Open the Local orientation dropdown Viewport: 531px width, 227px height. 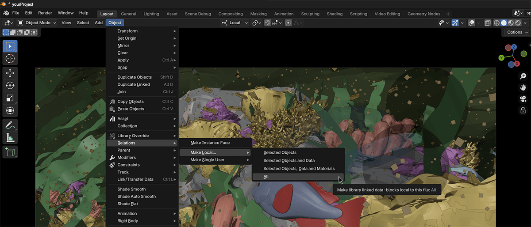pyautogui.click(x=234, y=23)
